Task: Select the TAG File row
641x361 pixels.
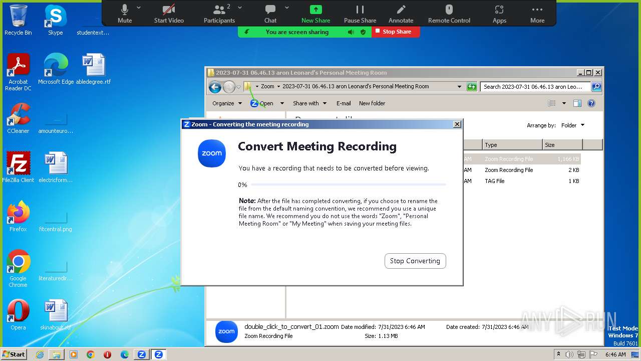Action: point(521,181)
